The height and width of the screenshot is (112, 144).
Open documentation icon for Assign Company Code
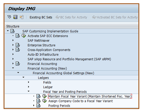point(39,101)
